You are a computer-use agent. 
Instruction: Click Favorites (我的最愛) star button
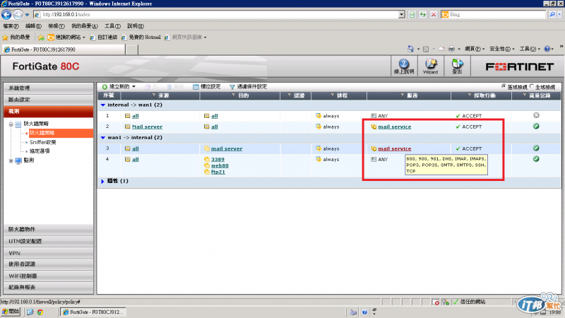[x=16, y=37]
